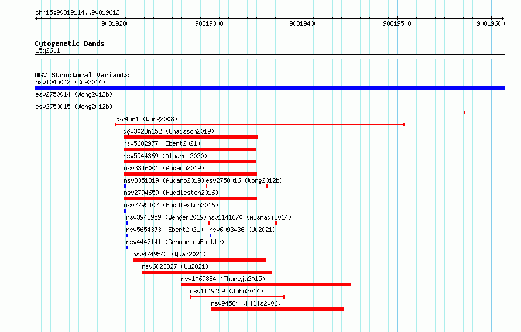
Task: Click ruler position 90819300
Action: 210,23
